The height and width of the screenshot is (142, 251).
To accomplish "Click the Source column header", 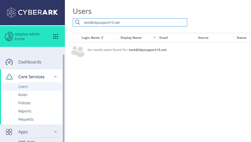I will click(x=203, y=38).
